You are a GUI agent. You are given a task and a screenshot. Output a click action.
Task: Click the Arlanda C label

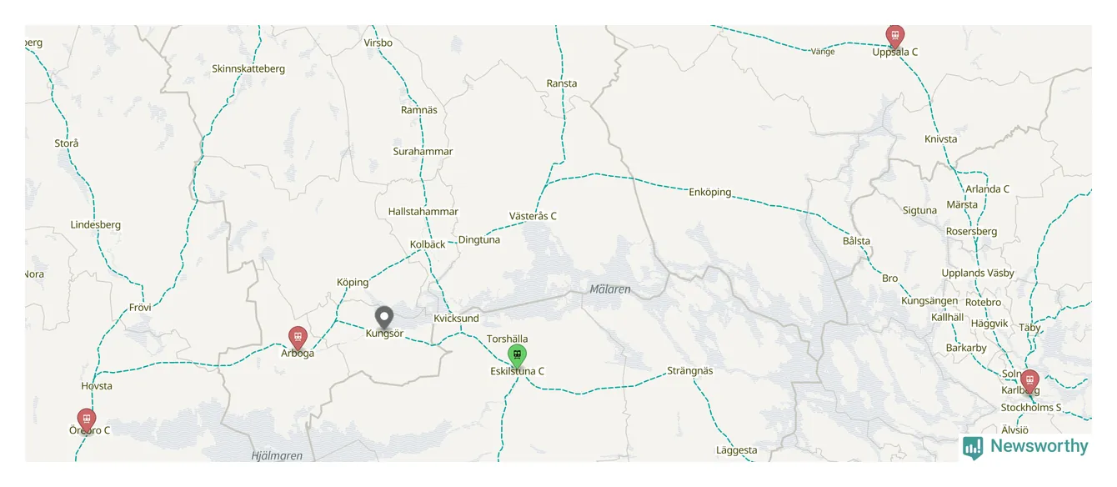[x=987, y=189]
